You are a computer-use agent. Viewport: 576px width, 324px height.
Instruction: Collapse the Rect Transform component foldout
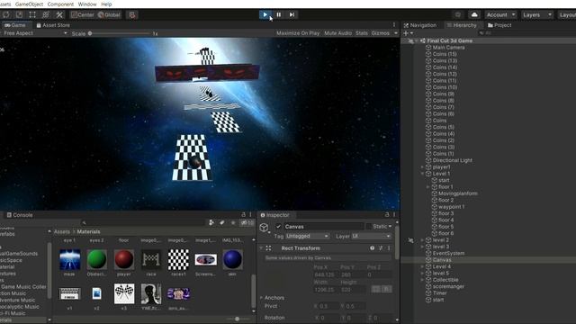[x=261, y=248]
